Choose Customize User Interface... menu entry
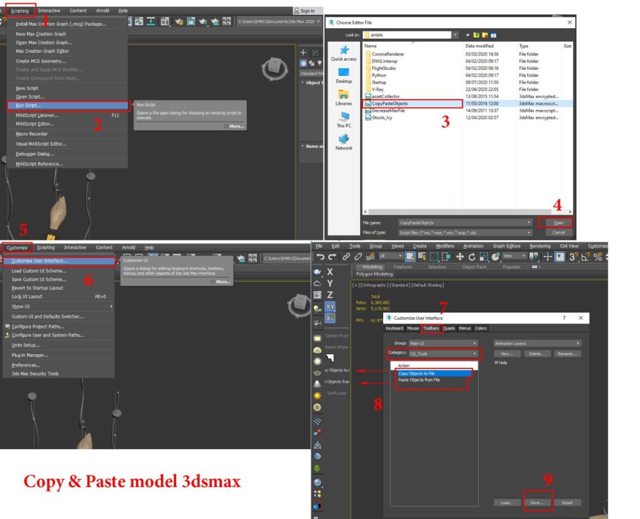This screenshot has height=519, width=640. [59, 260]
